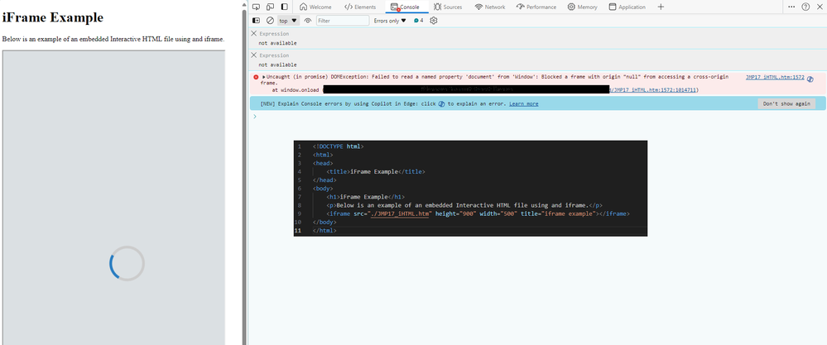Image resolution: width=827 pixels, height=345 pixels.
Task: Clear the console with the clear icon
Action: pyautogui.click(x=270, y=21)
